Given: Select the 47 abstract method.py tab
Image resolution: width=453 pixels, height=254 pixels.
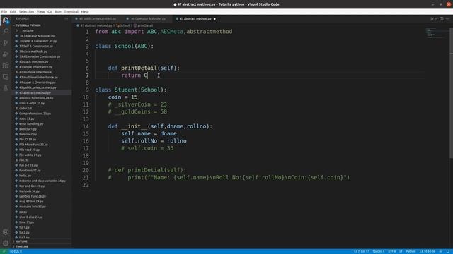Looking at the screenshot, I should [x=195, y=19].
